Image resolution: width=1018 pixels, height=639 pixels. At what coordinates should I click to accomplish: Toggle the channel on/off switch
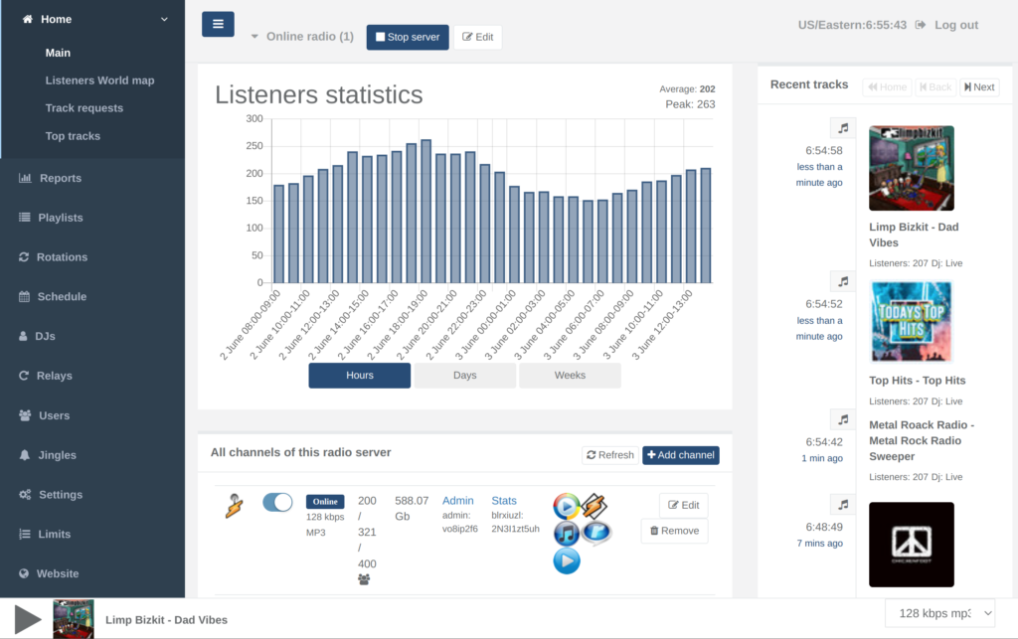[277, 502]
